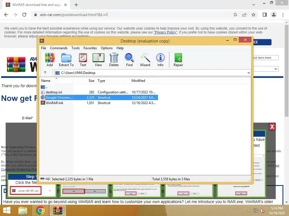Close the WinRAR download tab
Viewport: 289px width, 216px height.
(65, 5)
